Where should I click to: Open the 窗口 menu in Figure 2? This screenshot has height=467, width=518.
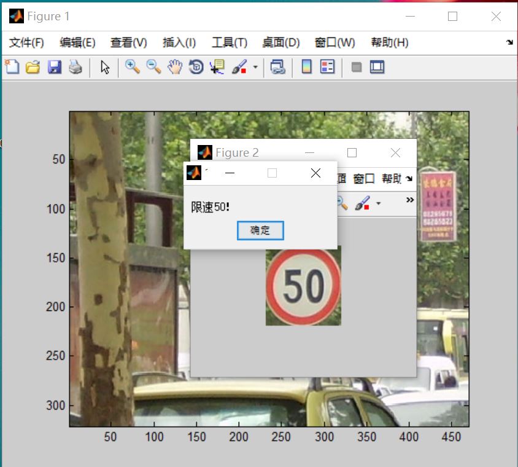click(364, 179)
